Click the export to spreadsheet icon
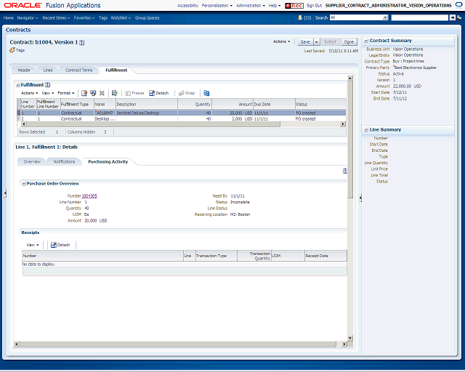Screen dimensions: 465x372 coord(115,93)
